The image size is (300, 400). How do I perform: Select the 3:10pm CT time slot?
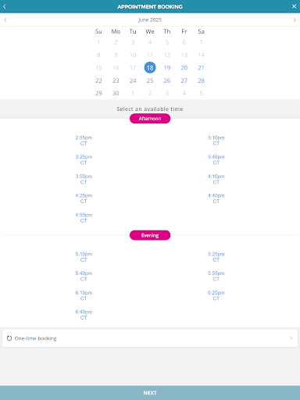(216, 141)
